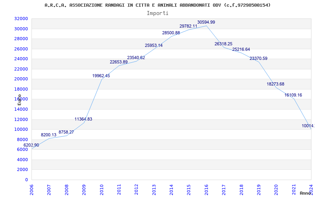Click the 6000 y-axis tick label
The width and height of the screenshot is (315, 197).
point(22,150)
